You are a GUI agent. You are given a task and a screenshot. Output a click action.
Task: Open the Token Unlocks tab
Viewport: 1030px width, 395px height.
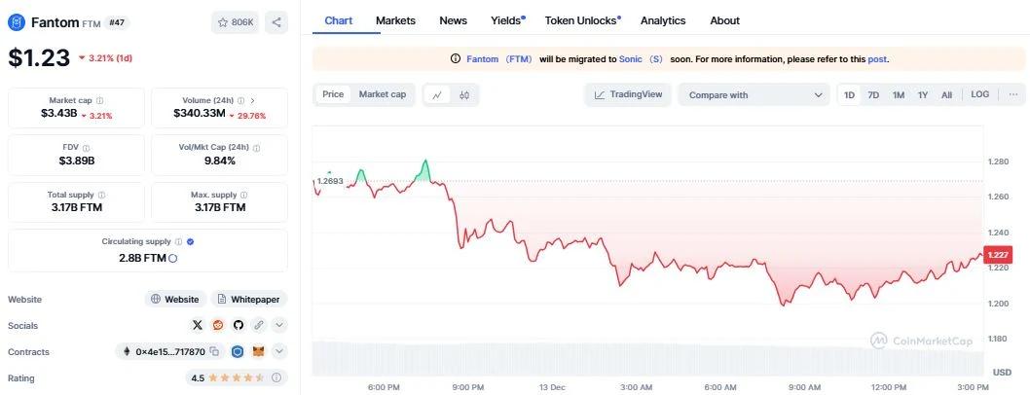tap(582, 20)
